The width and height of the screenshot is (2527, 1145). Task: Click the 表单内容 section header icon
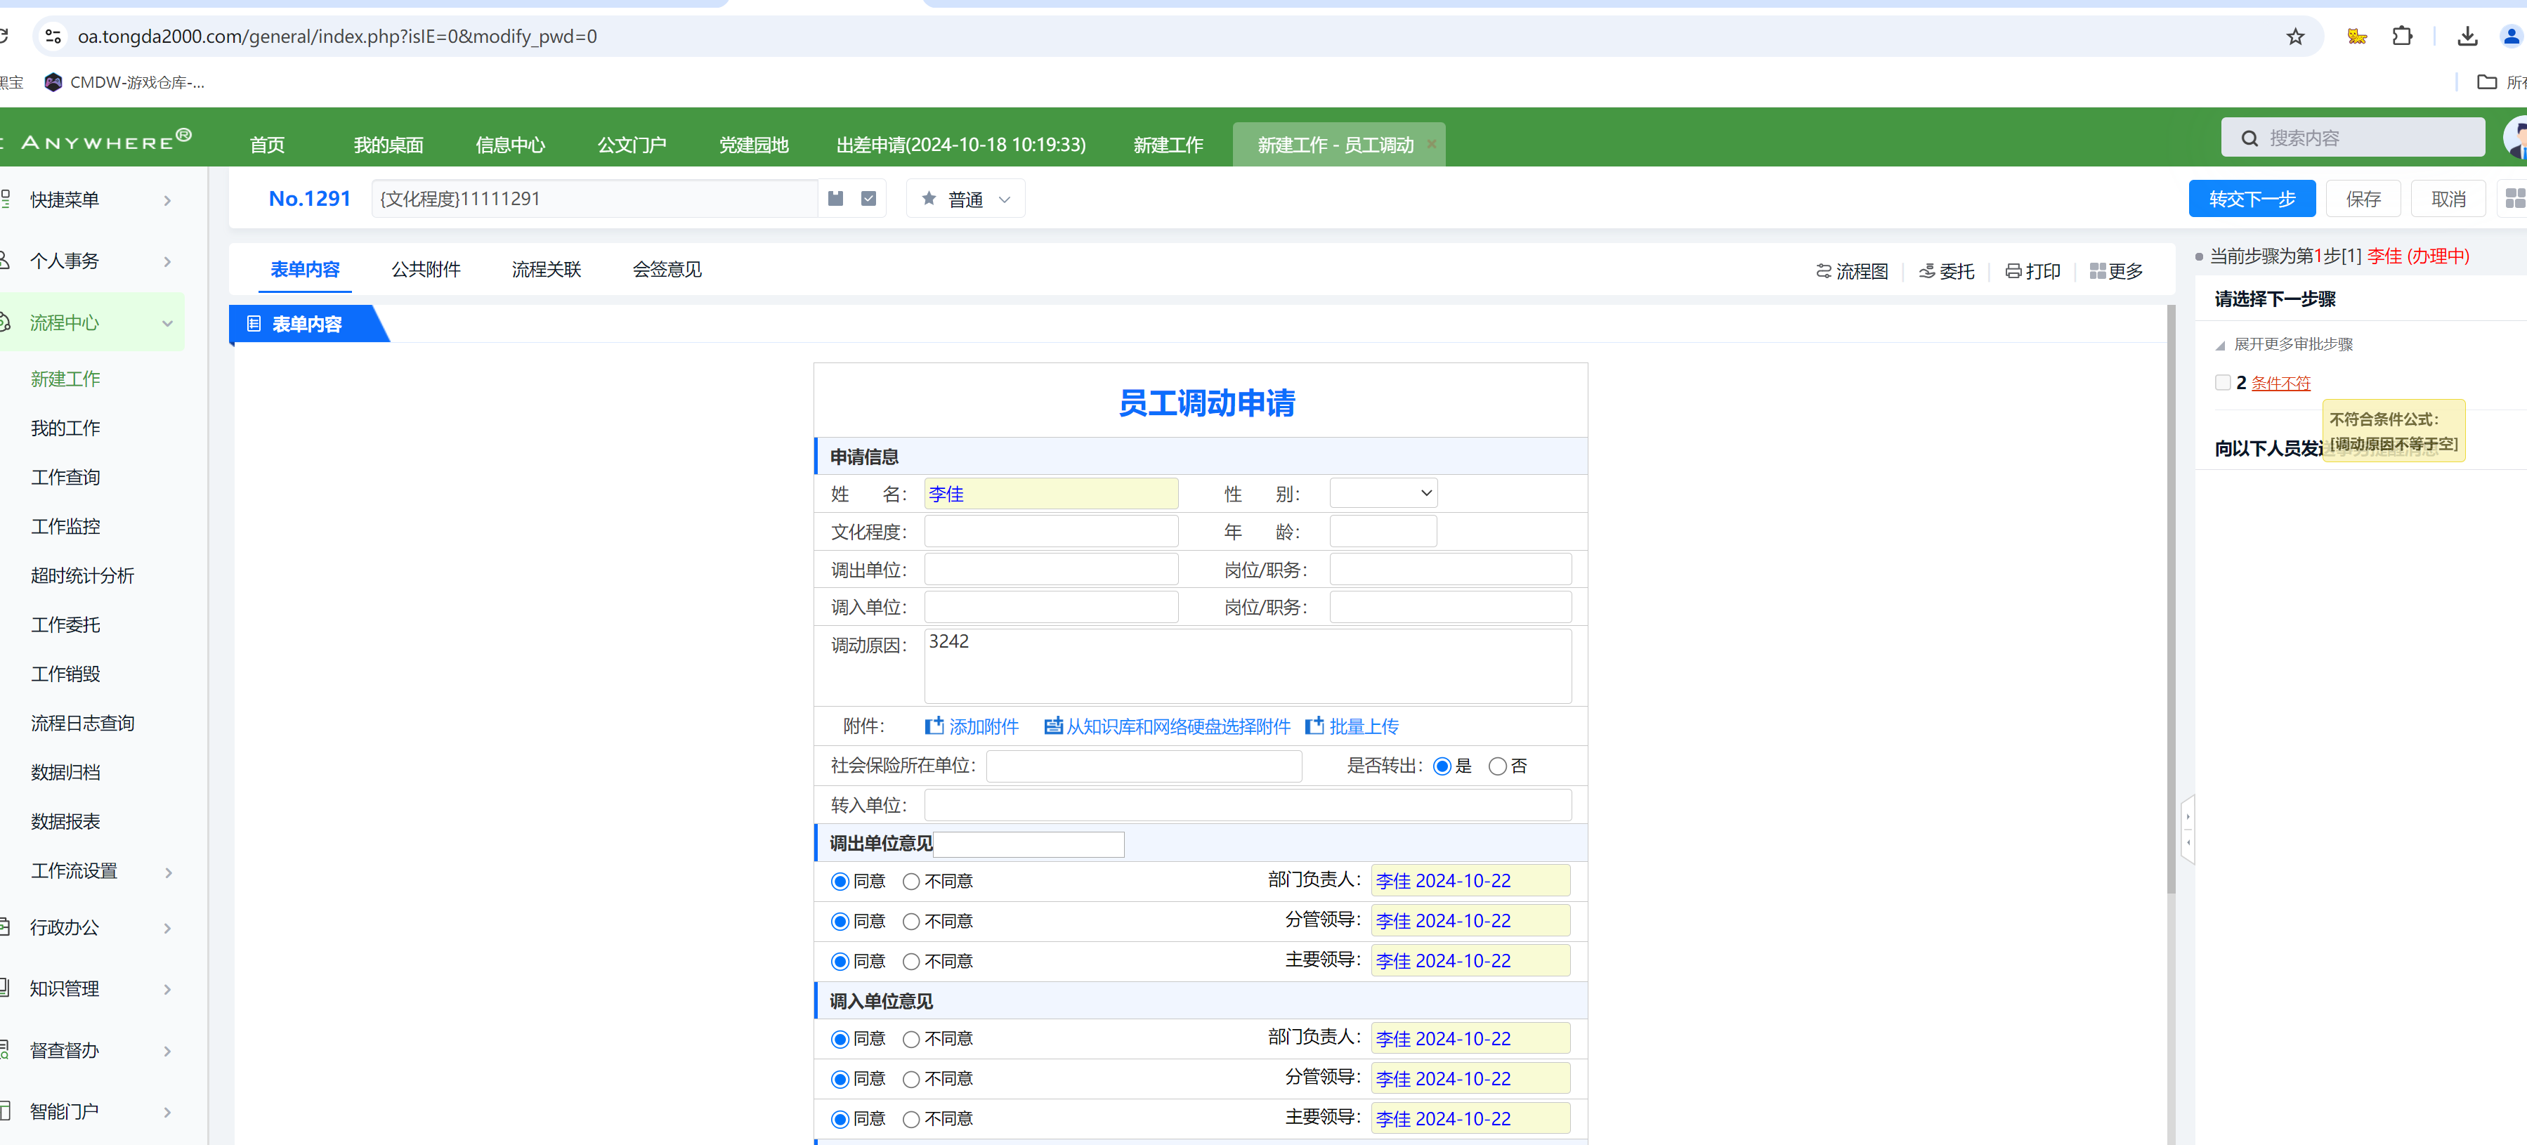(254, 324)
